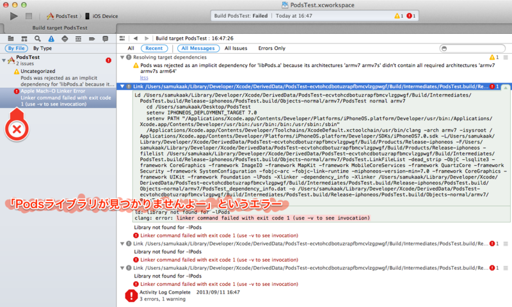Click Build target PodsTest jump bar item
512x307 pixels.
tap(195, 38)
